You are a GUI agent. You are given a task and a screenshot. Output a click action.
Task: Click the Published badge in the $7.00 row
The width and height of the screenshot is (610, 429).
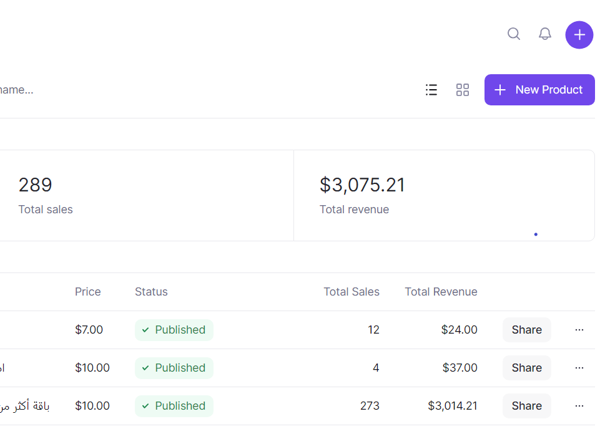click(x=174, y=330)
